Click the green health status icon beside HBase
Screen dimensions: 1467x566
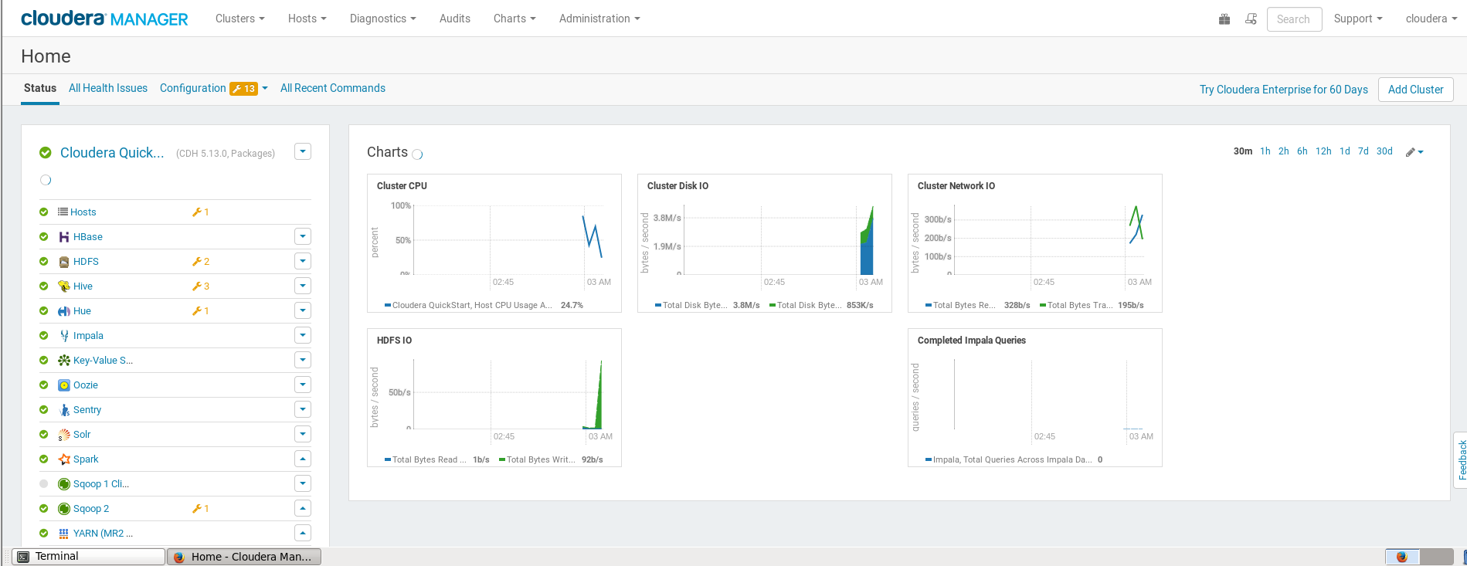tap(44, 237)
